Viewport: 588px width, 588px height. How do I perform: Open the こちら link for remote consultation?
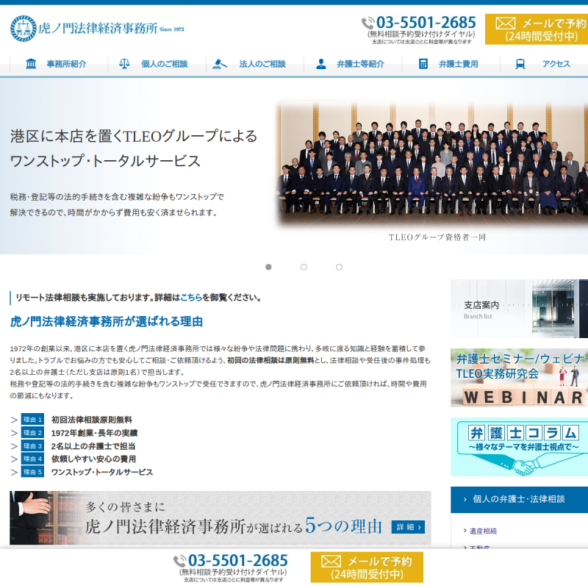pyautogui.click(x=191, y=298)
